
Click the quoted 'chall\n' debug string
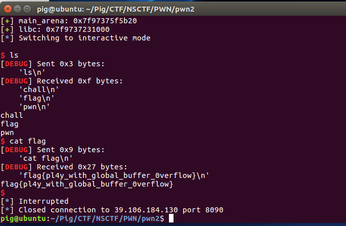pos(37,89)
